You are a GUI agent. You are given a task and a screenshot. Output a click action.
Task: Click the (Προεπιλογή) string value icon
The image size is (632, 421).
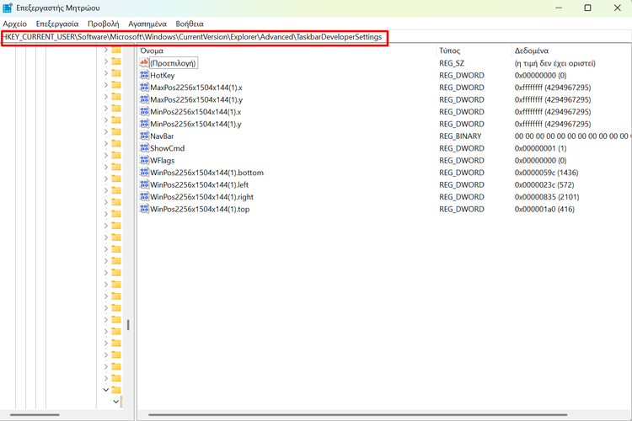point(144,63)
